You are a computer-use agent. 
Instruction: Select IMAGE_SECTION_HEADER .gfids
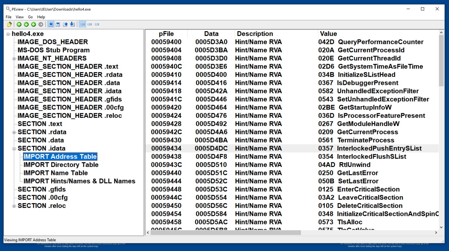pyautogui.click(x=69, y=99)
